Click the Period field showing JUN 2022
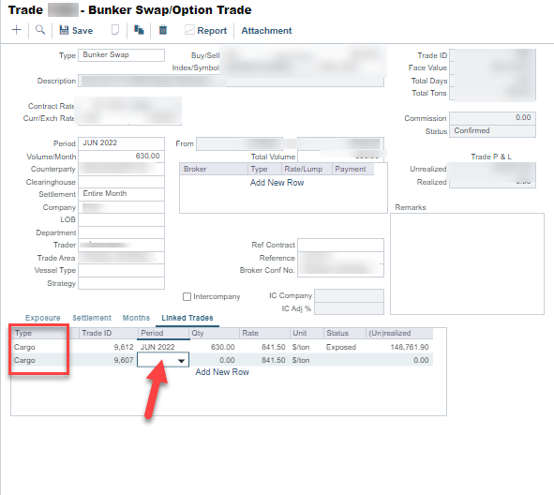 coord(121,143)
